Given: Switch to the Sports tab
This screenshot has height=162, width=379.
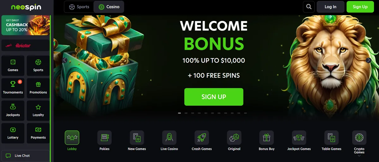Looking at the screenshot, I should (79, 7).
